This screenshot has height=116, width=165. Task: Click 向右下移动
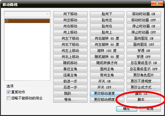point(70,45)
